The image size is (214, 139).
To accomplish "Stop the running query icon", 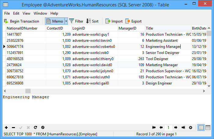I will pos(43,127).
